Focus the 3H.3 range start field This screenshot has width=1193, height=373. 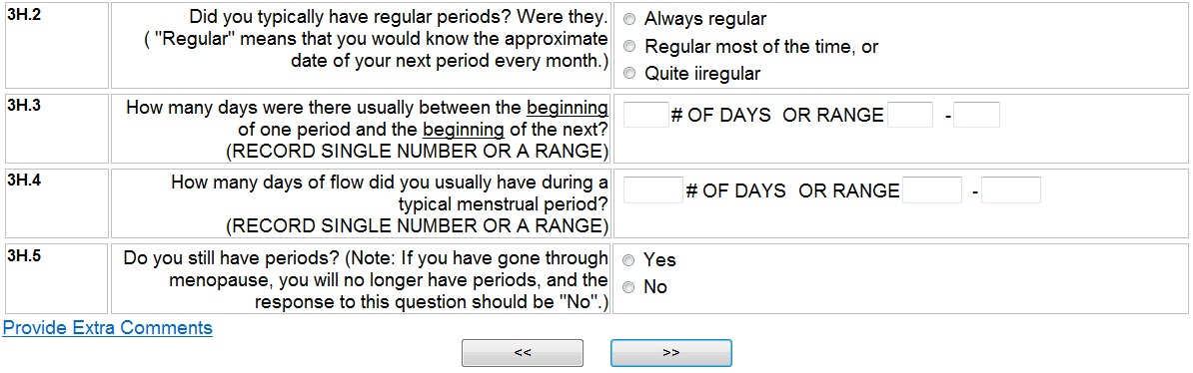click(x=910, y=116)
